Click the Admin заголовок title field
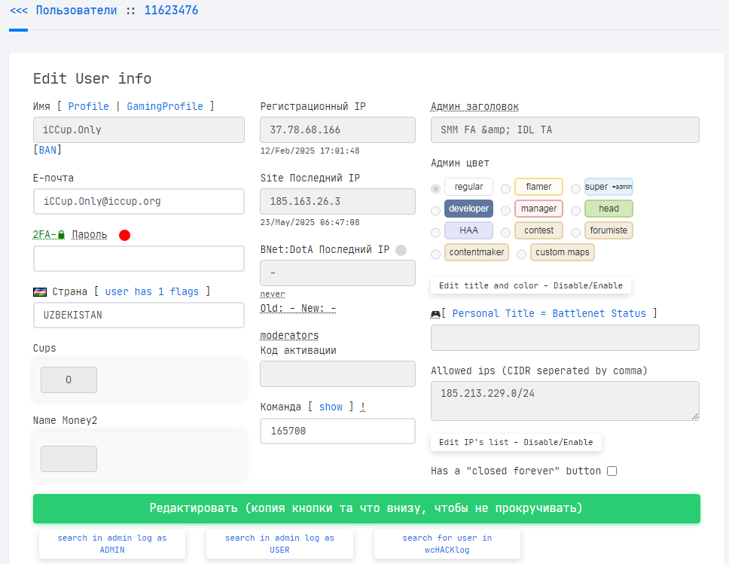Viewport: 729px width, 564px height. (565, 130)
